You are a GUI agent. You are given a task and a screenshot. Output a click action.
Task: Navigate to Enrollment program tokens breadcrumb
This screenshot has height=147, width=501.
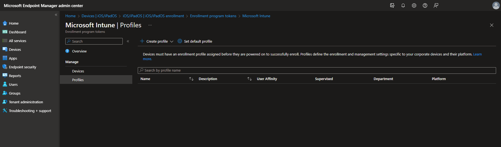(x=213, y=16)
